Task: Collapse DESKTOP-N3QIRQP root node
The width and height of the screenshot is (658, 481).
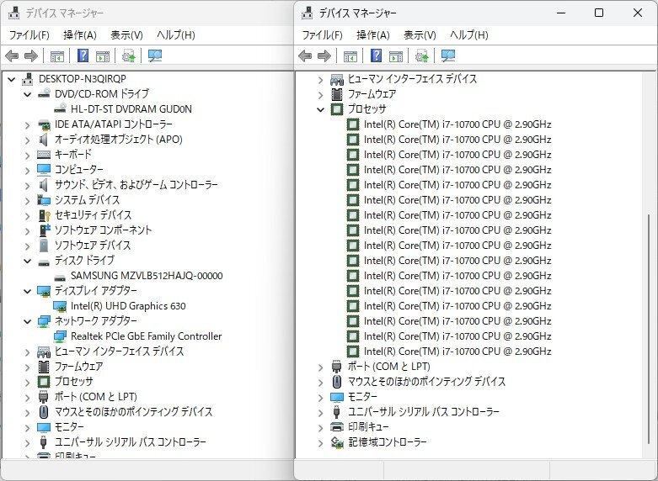Action: [x=12, y=79]
